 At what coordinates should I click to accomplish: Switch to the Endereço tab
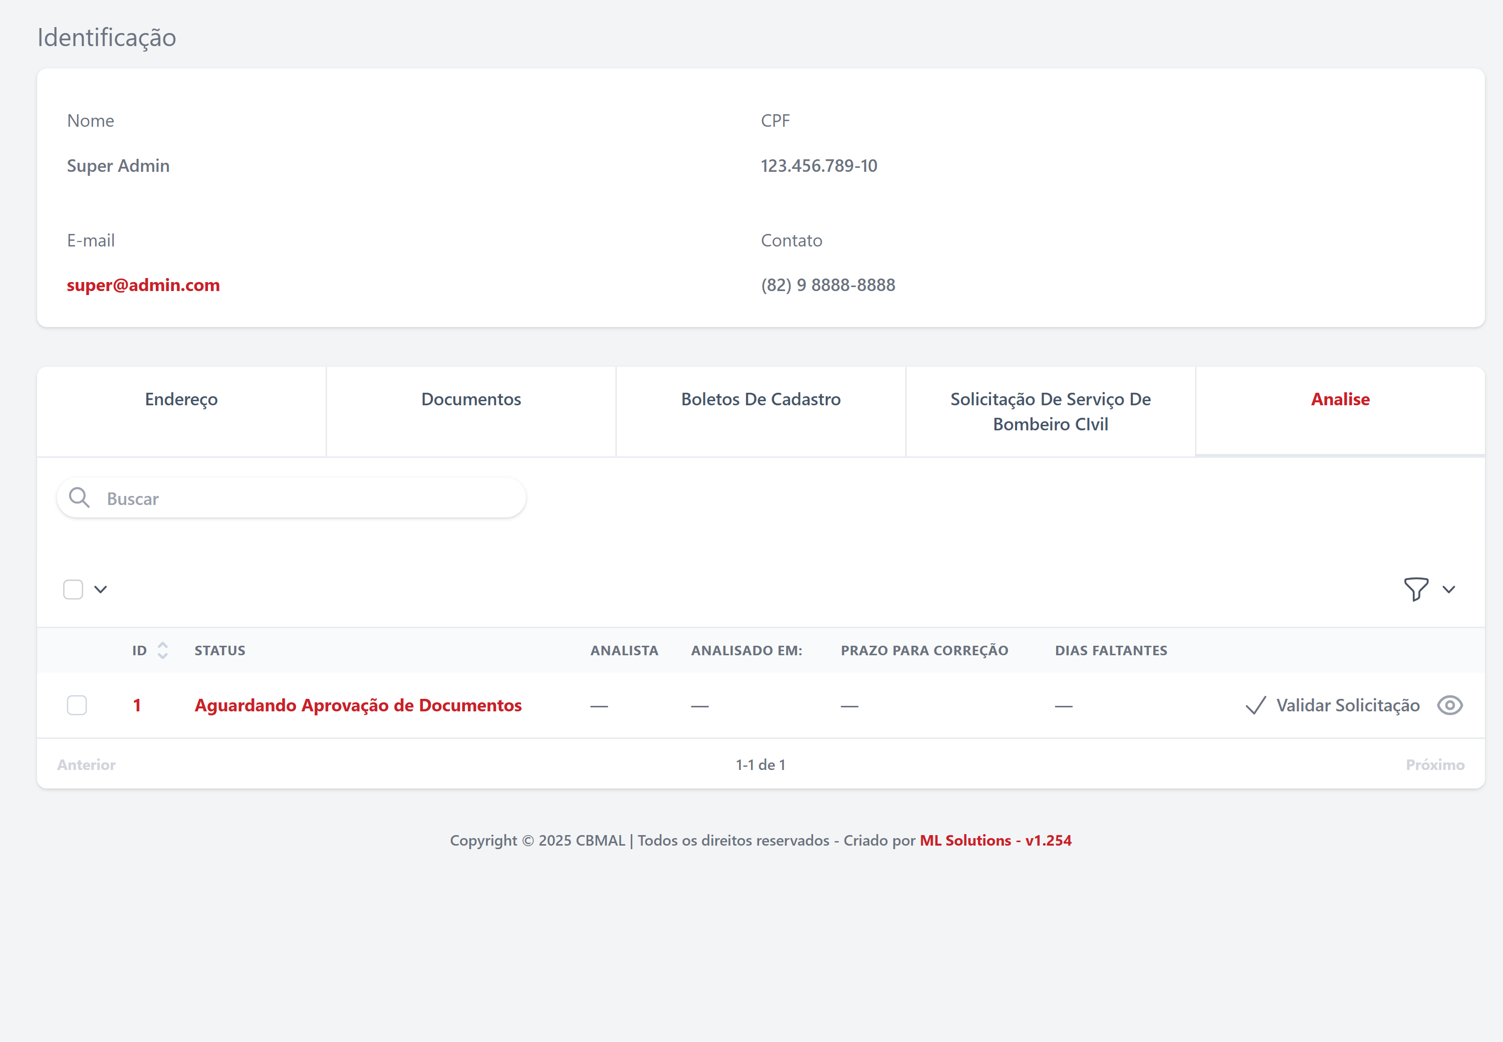point(181,399)
